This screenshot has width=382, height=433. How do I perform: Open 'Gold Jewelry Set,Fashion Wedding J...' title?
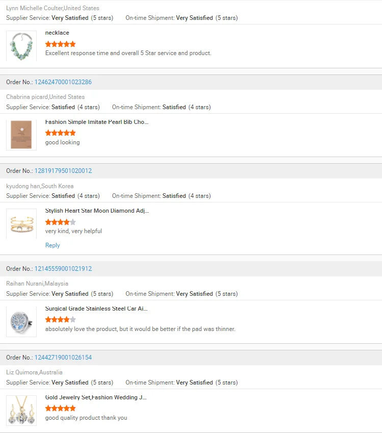[x=96, y=397]
